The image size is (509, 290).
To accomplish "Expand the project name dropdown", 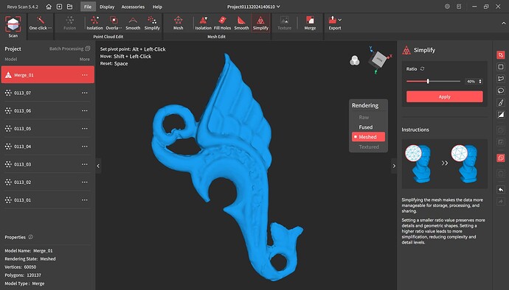I will [278, 7].
